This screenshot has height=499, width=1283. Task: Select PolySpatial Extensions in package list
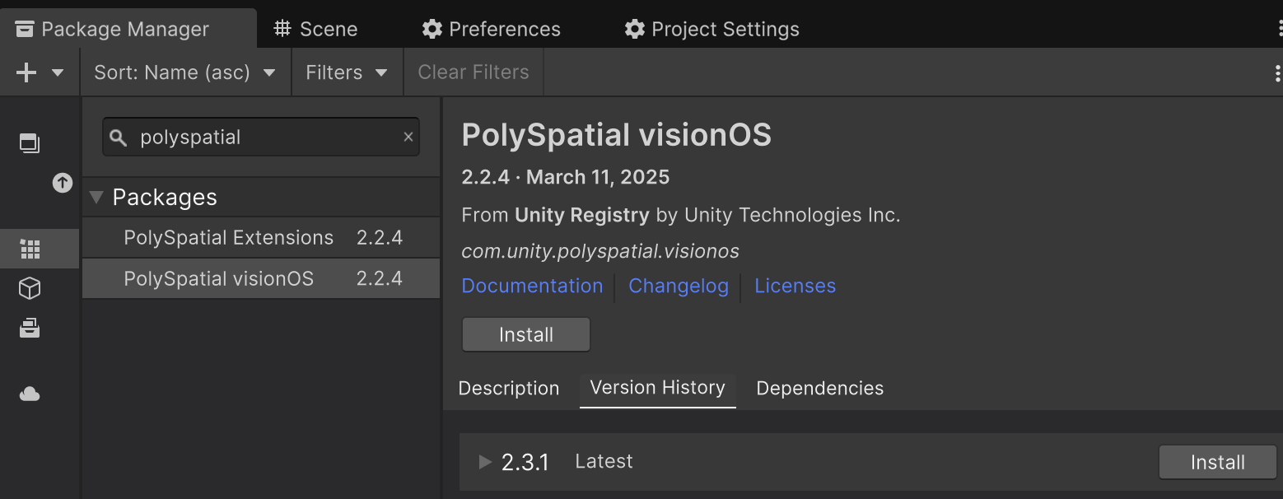229,238
